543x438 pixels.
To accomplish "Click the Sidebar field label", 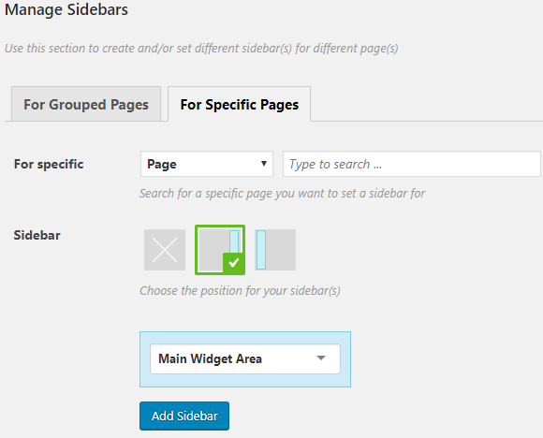I will coord(37,236).
